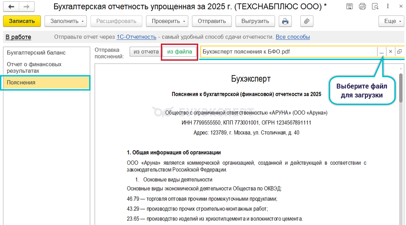Click the line with ИНН 7799555550
406x225 pixels.
[x=246, y=123]
